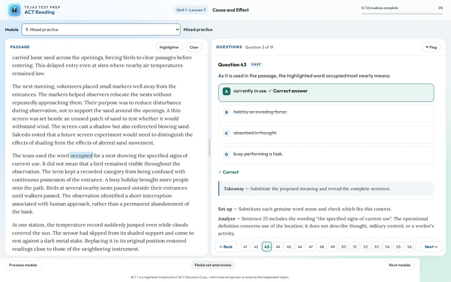Click the Question 3 of 19 label
The width and height of the screenshot is (451, 282).
click(x=259, y=47)
